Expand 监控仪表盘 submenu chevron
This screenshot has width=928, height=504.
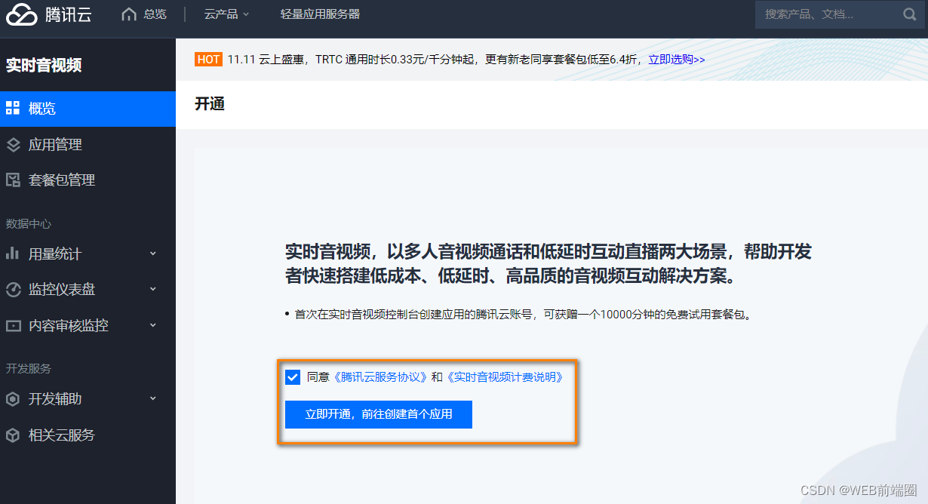pyautogui.click(x=152, y=289)
